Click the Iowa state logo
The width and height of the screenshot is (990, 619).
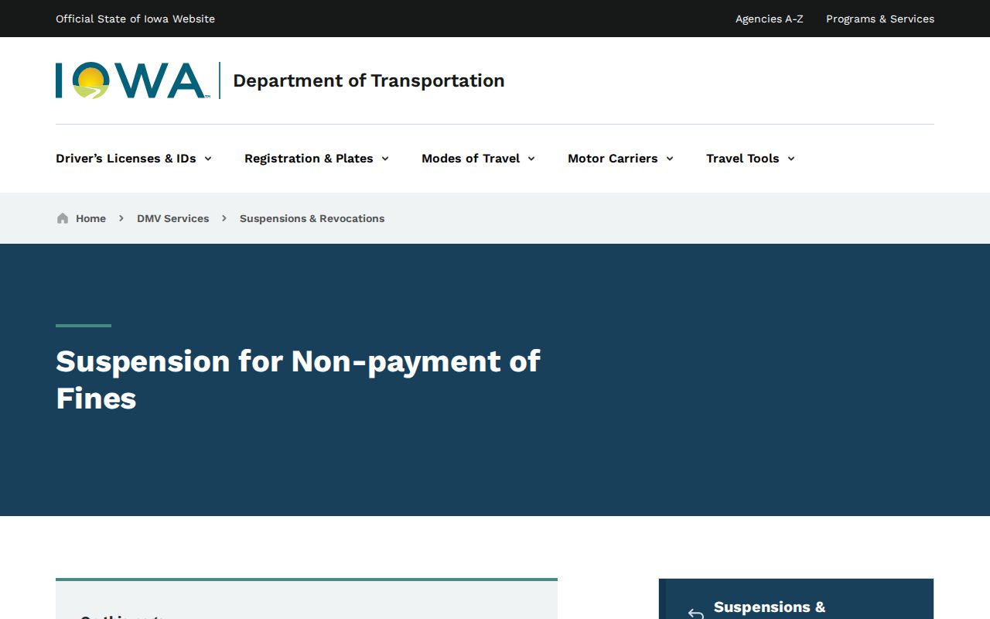(x=132, y=80)
